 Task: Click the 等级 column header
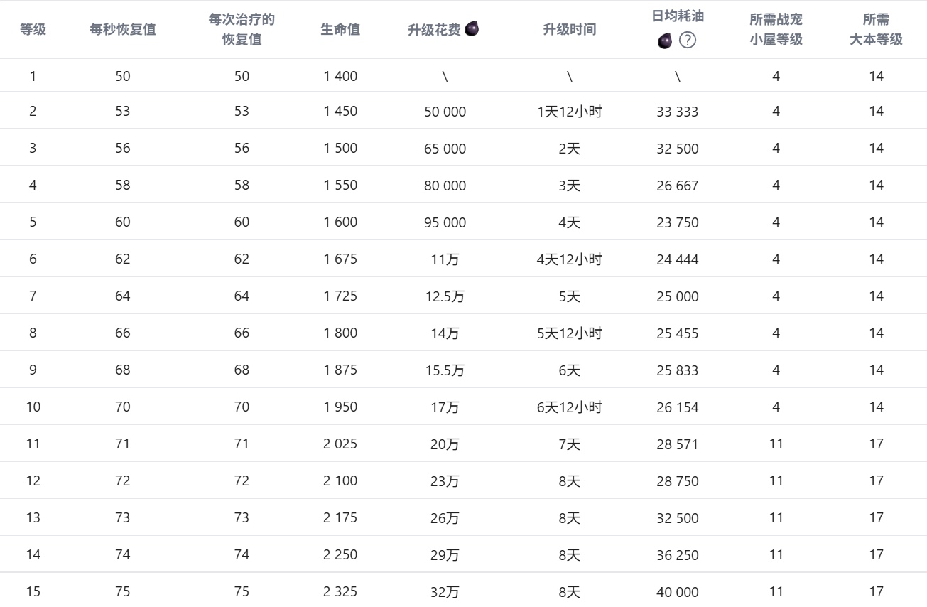tap(33, 31)
